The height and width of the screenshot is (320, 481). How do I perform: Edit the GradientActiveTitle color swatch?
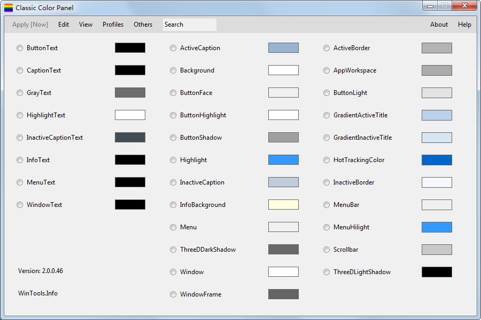437,115
